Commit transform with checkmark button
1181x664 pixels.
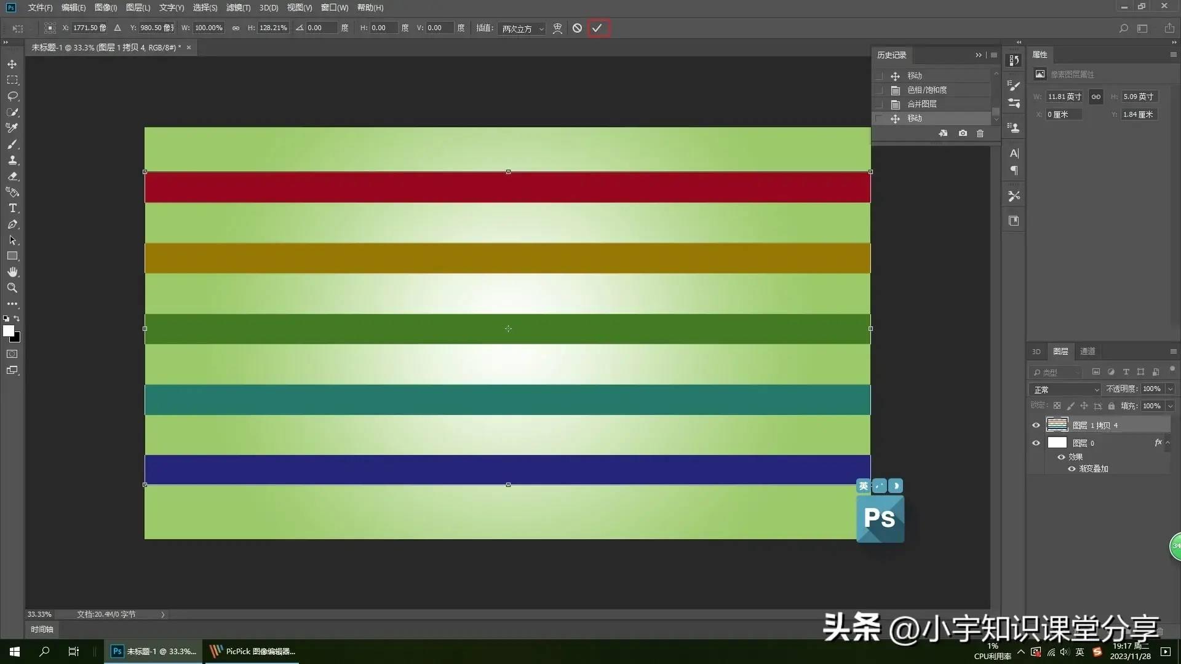(x=597, y=28)
